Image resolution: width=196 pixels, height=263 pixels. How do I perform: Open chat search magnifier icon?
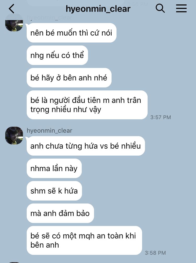(160, 8)
